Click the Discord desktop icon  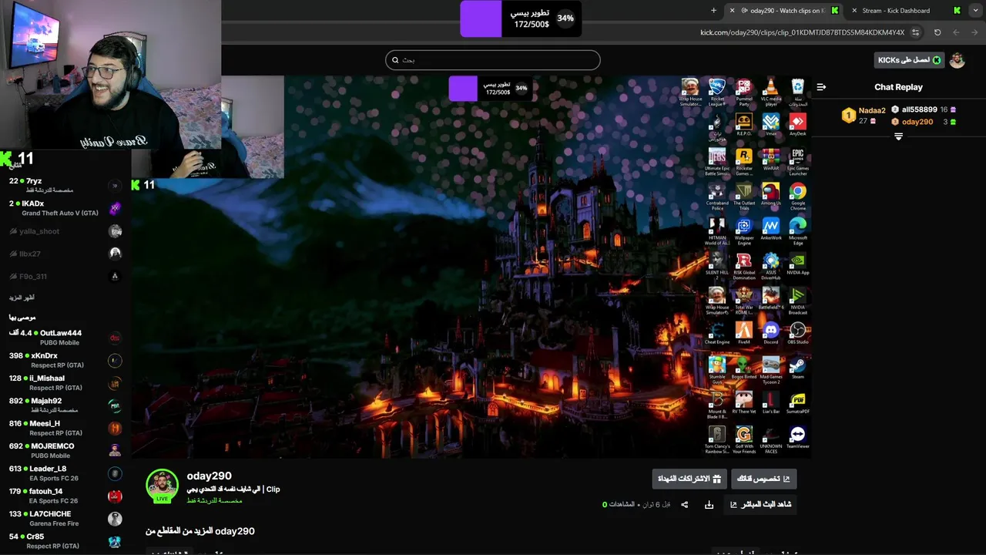click(x=770, y=334)
